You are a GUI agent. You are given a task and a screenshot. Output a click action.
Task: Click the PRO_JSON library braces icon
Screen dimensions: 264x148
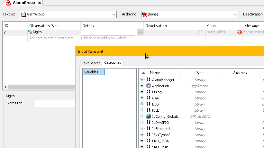coord(148,140)
